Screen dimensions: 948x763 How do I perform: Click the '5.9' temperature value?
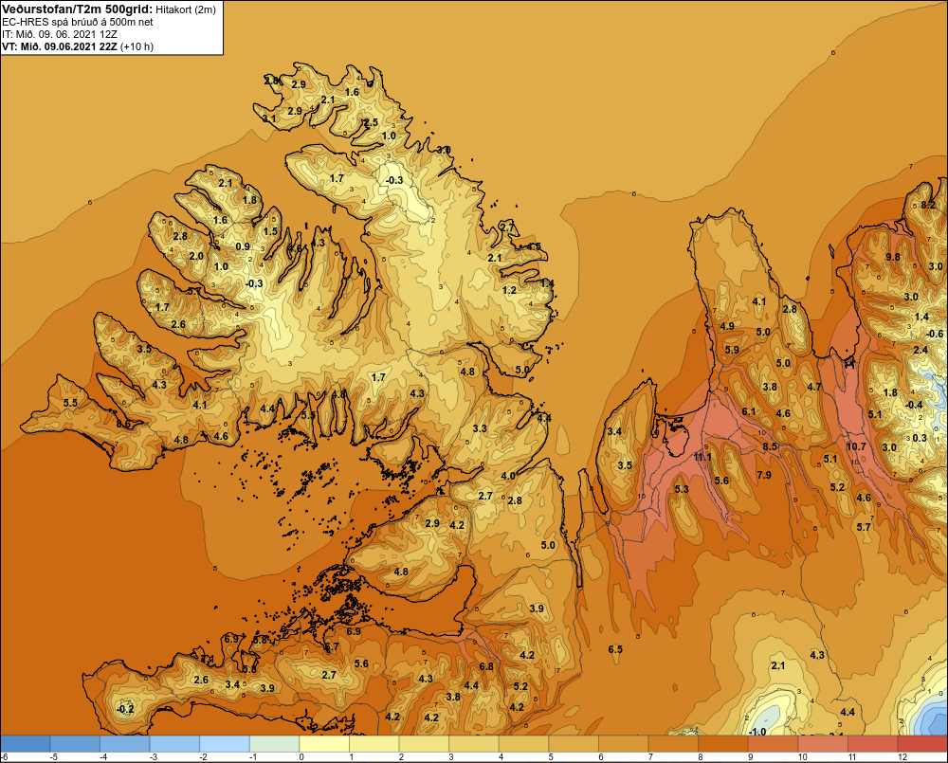732,350
